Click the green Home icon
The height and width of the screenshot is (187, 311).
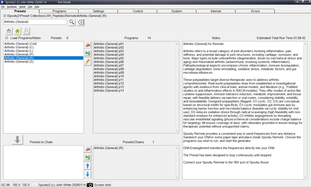coord(18,31)
